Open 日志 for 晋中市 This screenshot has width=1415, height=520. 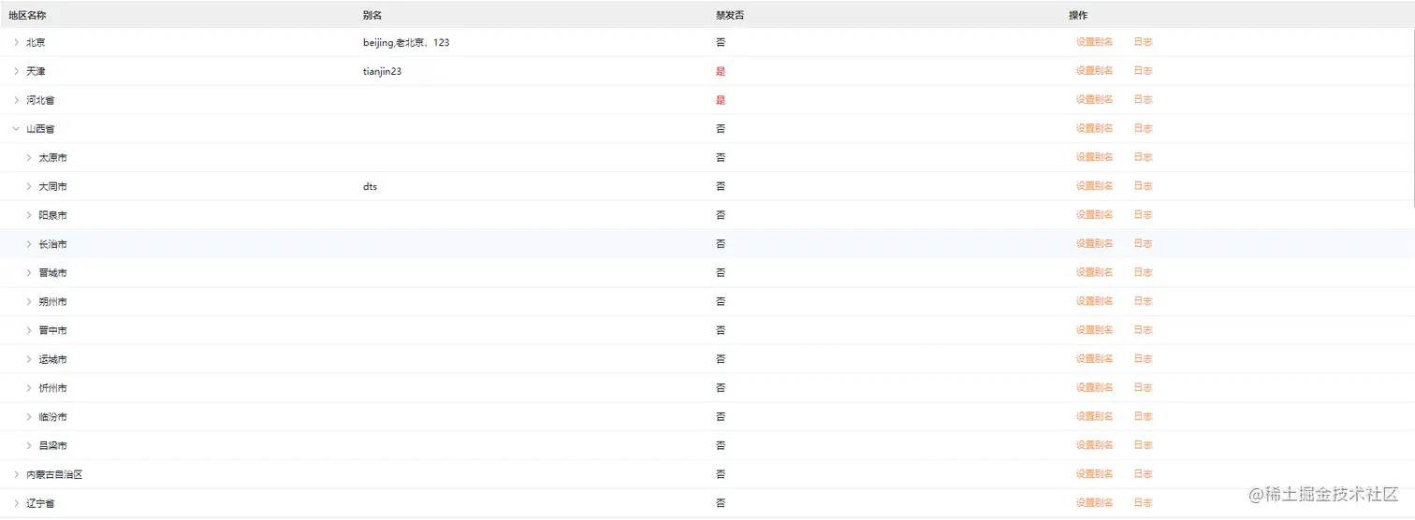pyautogui.click(x=1143, y=330)
